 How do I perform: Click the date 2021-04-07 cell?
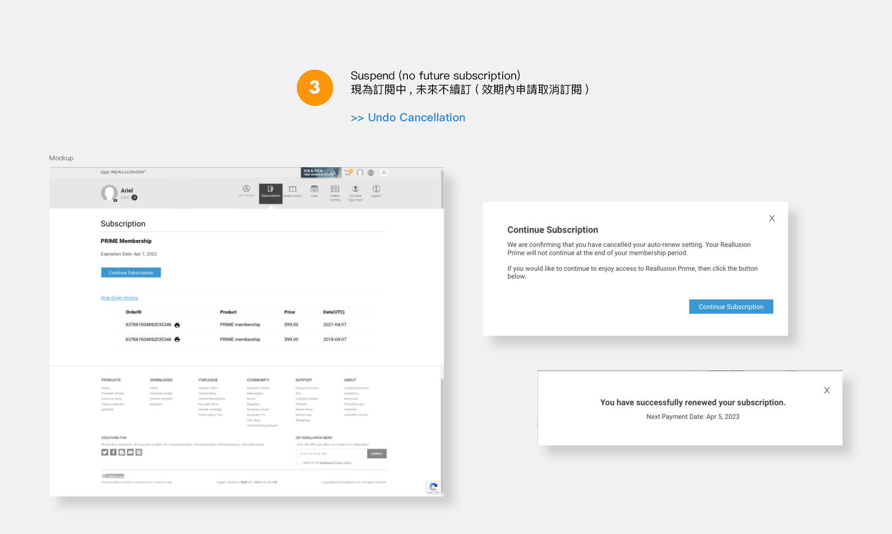coord(334,325)
